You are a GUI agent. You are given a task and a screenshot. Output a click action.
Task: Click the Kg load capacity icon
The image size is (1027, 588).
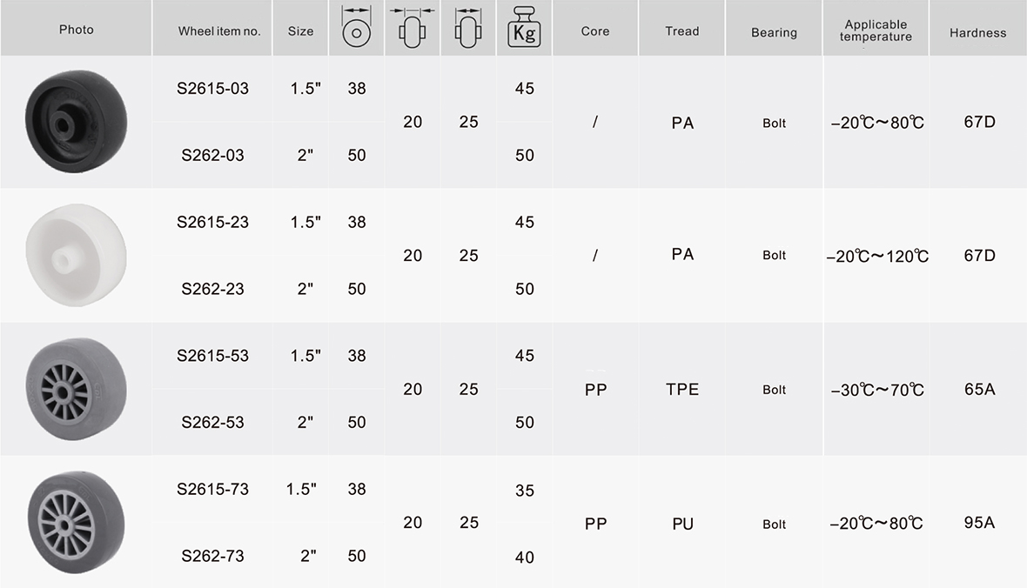524,28
